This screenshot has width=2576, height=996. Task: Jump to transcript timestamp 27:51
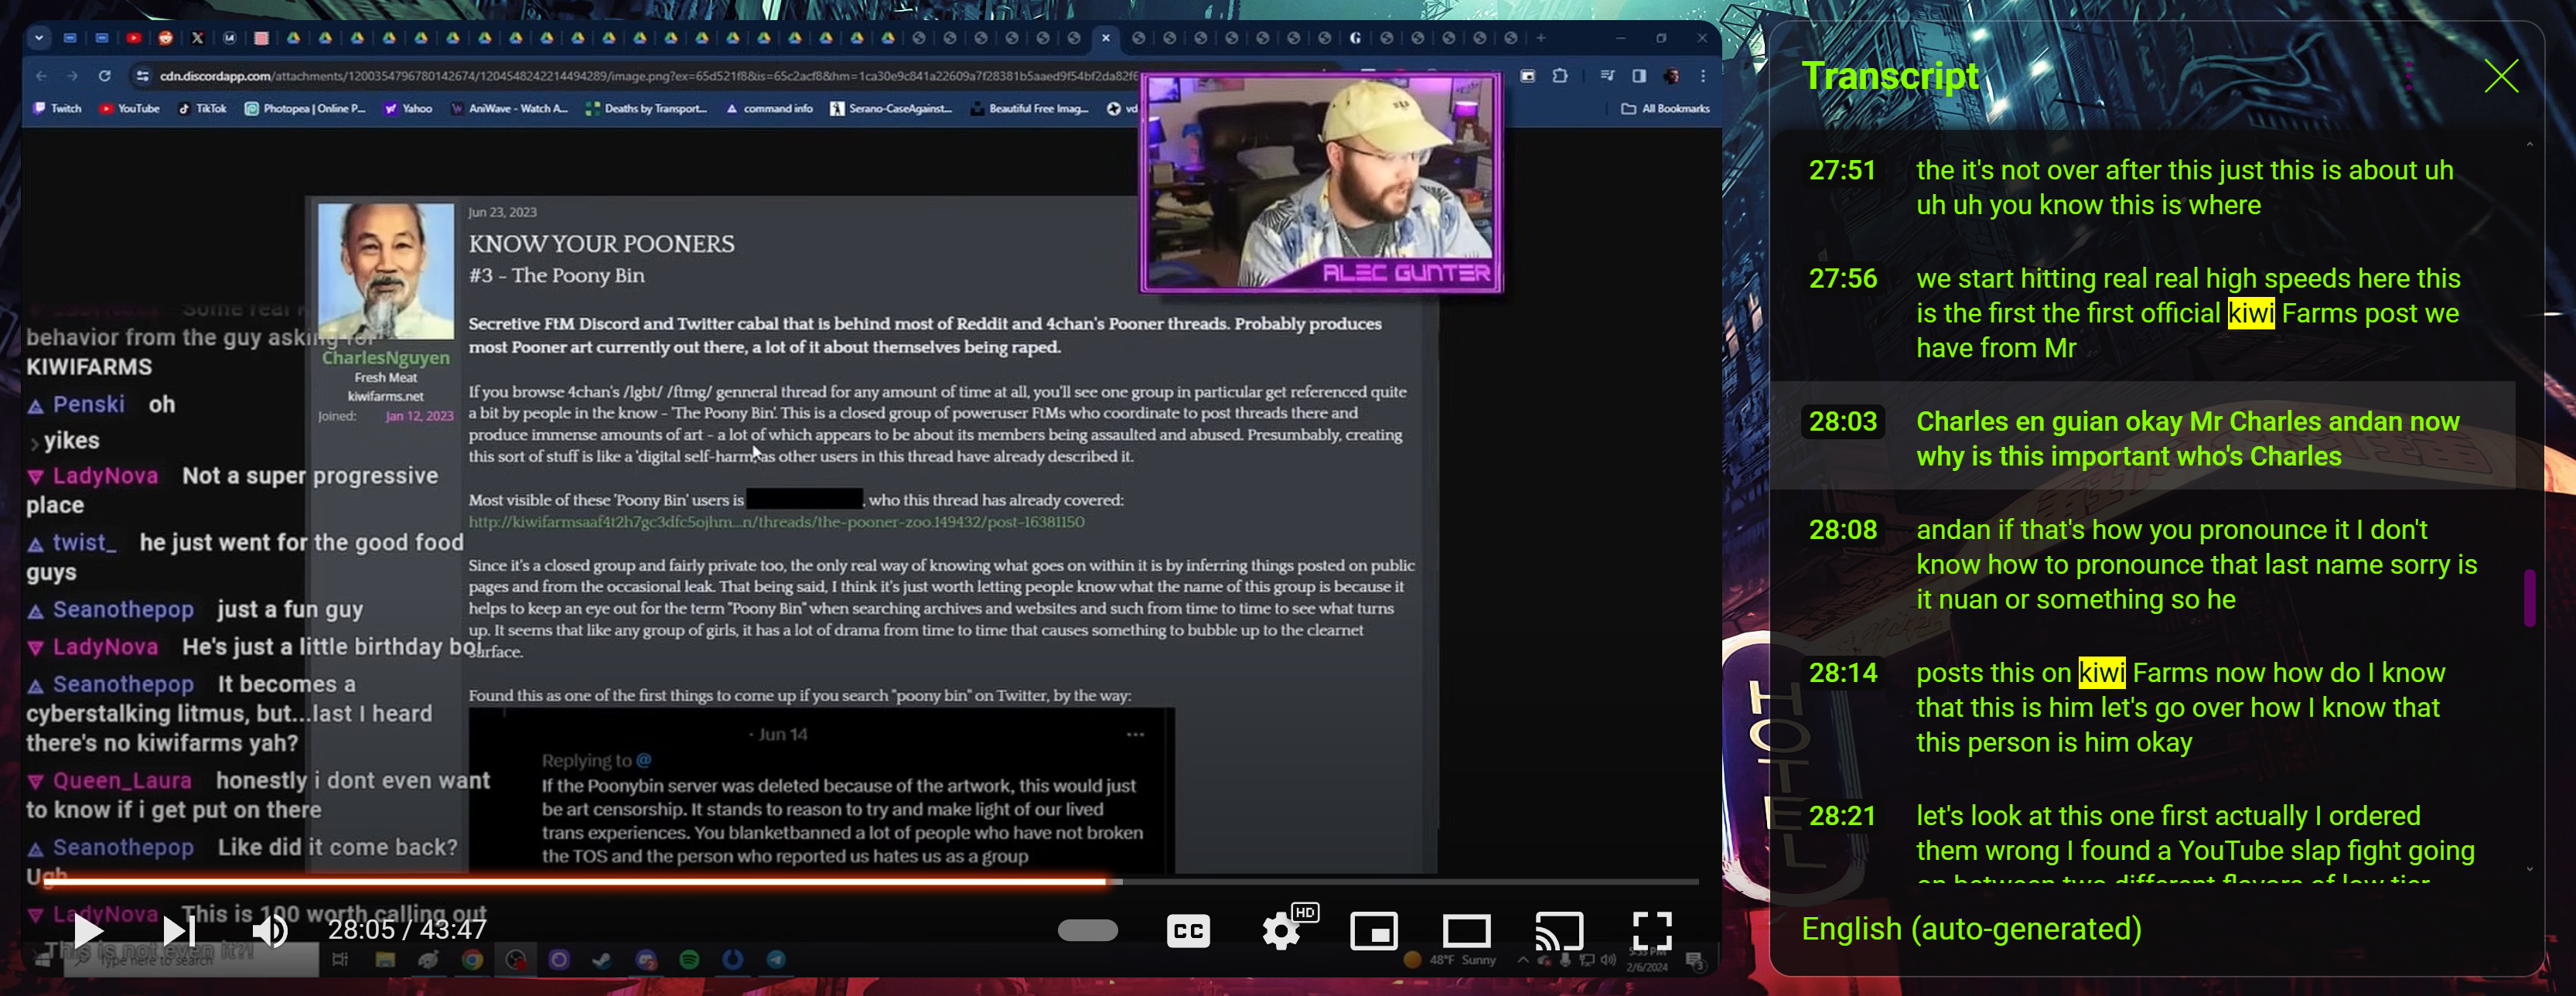pyautogui.click(x=1842, y=170)
